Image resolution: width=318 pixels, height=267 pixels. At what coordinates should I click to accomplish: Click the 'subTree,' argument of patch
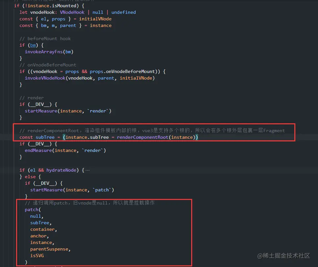click(41, 223)
